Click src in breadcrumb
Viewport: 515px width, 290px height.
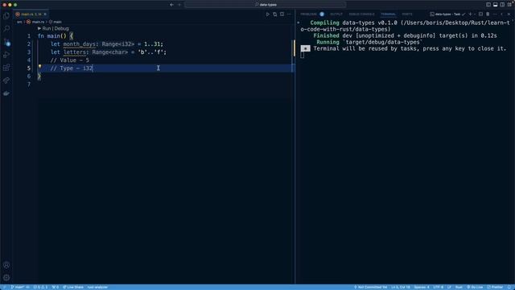pyautogui.click(x=19, y=22)
